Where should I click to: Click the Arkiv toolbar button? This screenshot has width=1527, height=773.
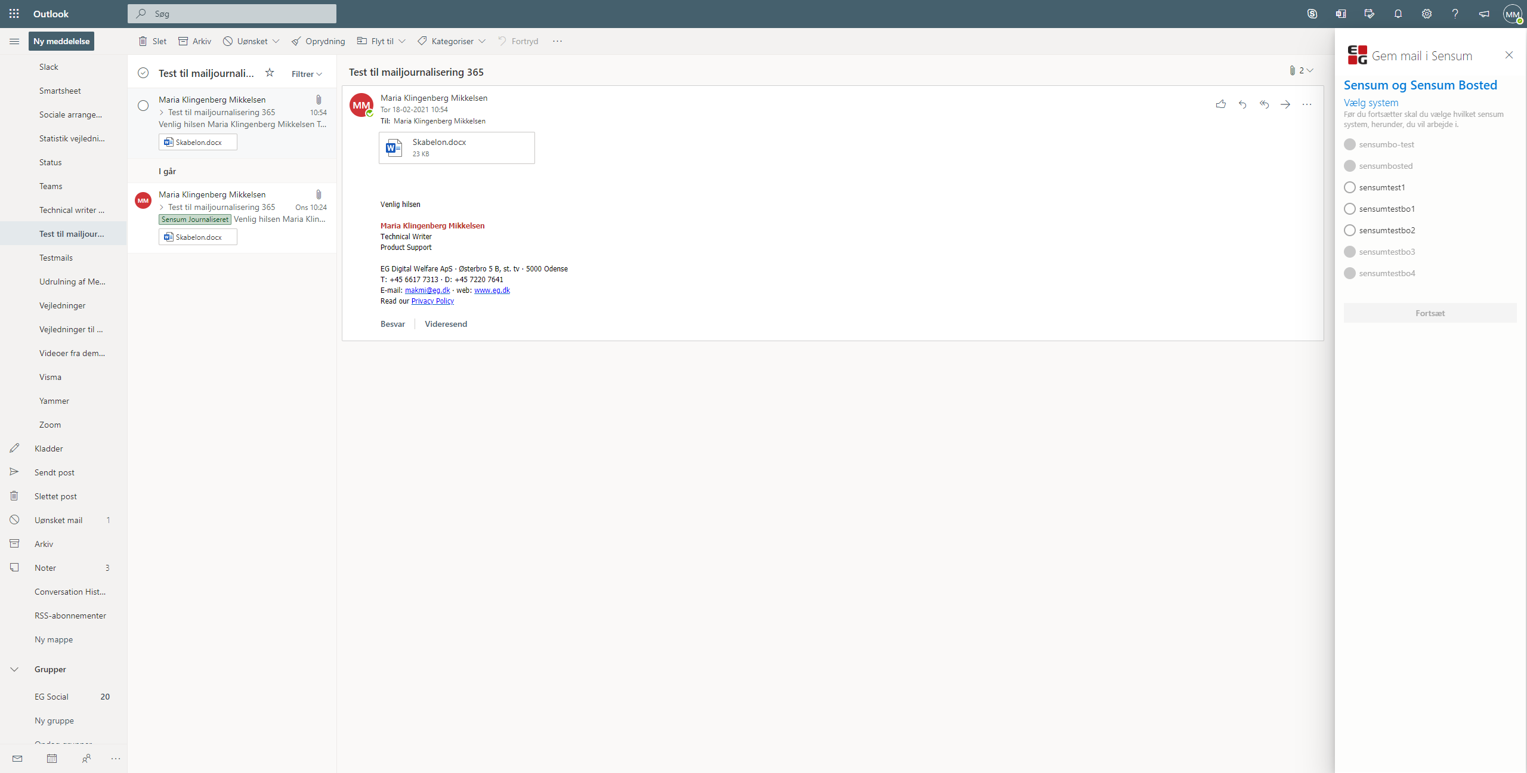point(195,41)
